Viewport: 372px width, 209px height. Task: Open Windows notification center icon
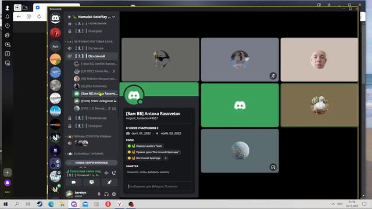coord(364,204)
